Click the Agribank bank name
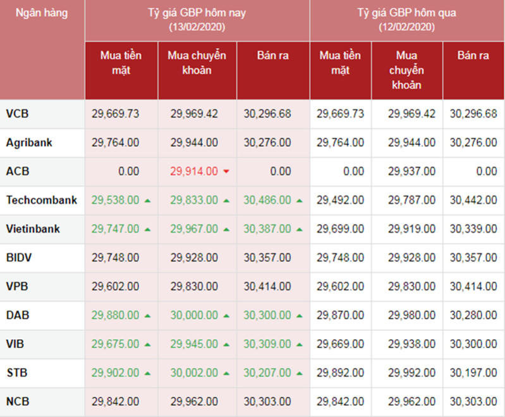505x417 pixels. pos(29,143)
